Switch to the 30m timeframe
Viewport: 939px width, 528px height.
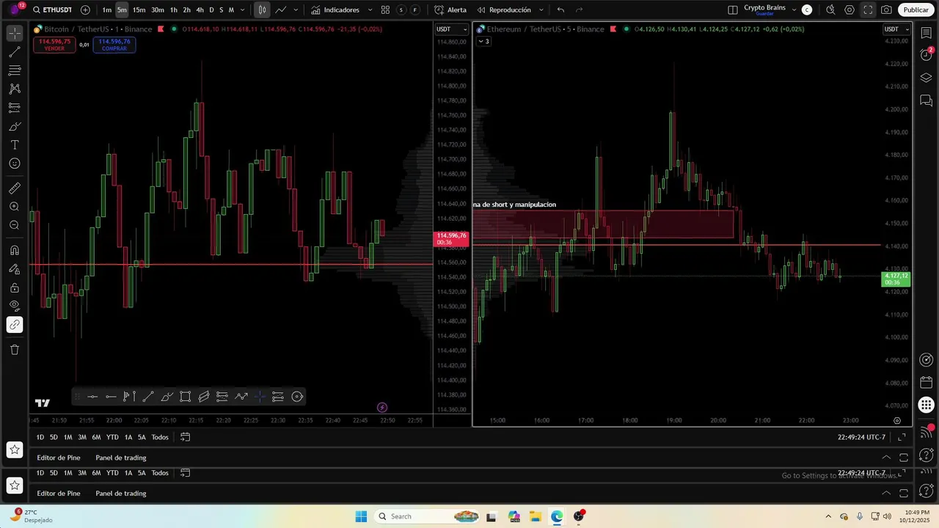coord(158,10)
